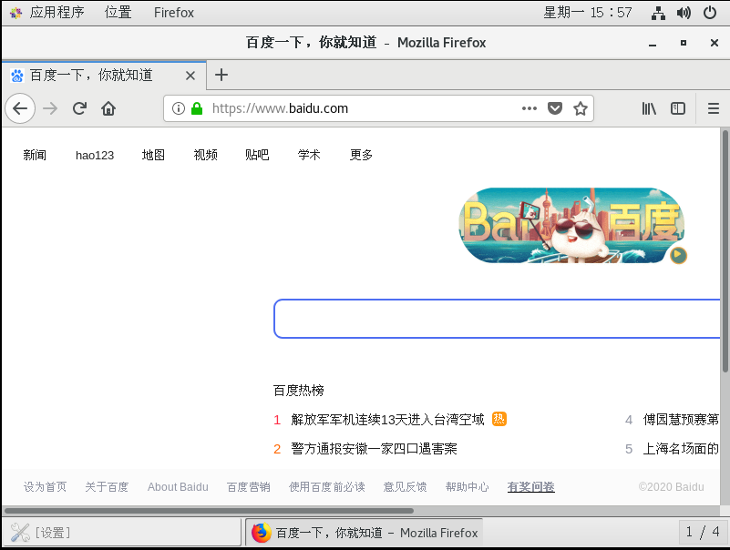This screenshot has width=730, height=550.
Task: Open the 视频 video link
Action: (x=205, y=155)
